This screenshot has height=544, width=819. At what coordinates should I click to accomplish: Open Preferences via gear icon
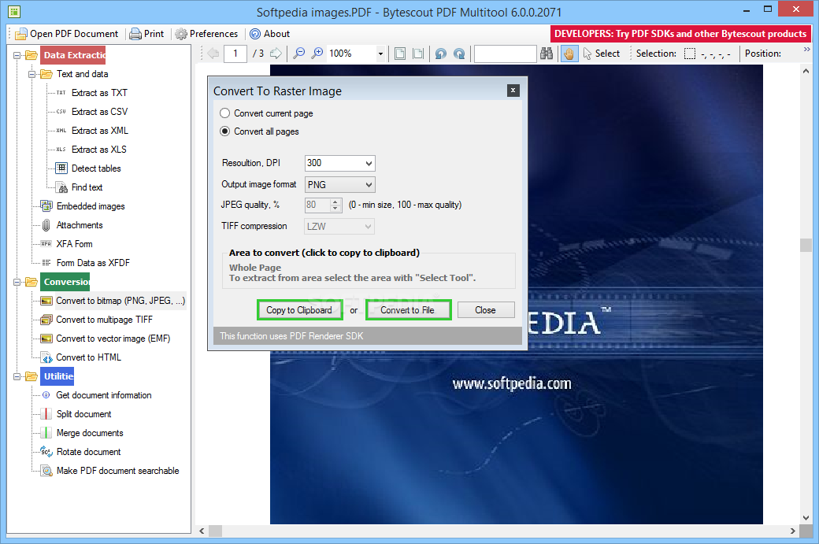181,35
